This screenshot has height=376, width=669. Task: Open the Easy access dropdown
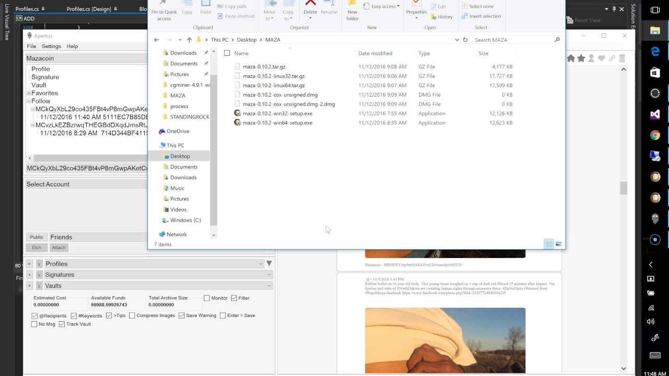click(x=380, y=6)
